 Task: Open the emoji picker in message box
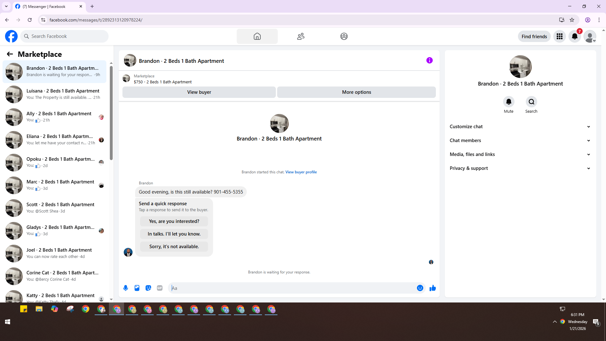coord(420,288)
